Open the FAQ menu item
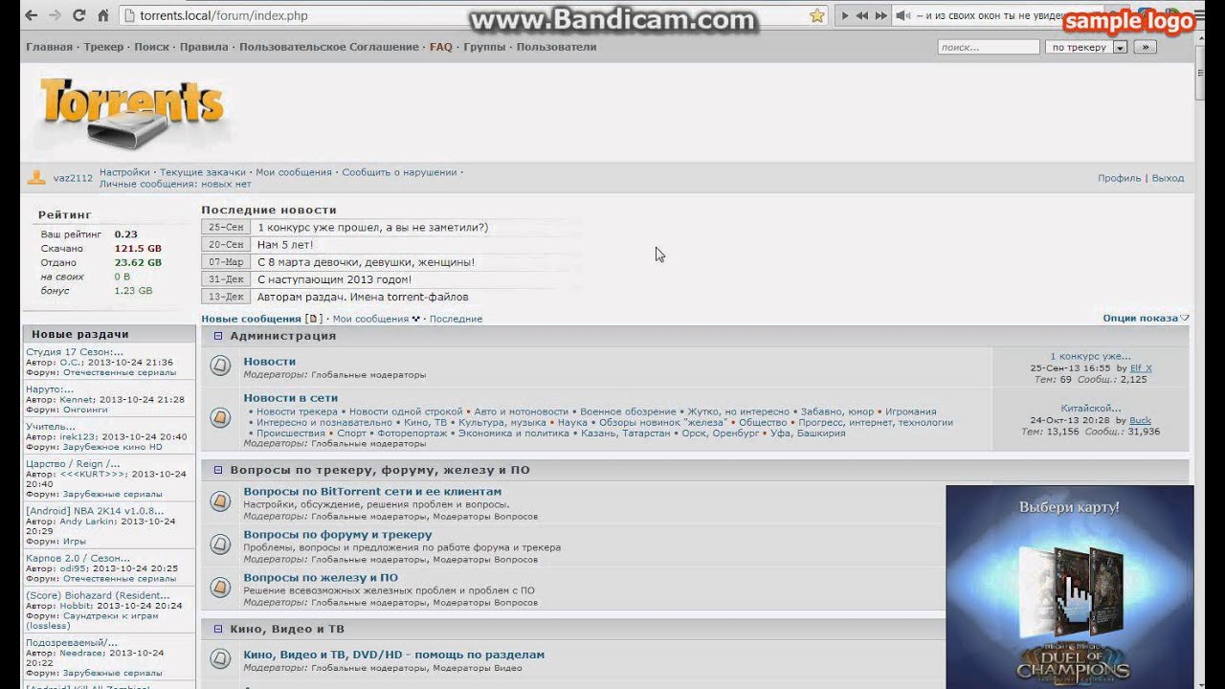The image size is (1225, 689). pyautogui.click(x=441, y=47)
